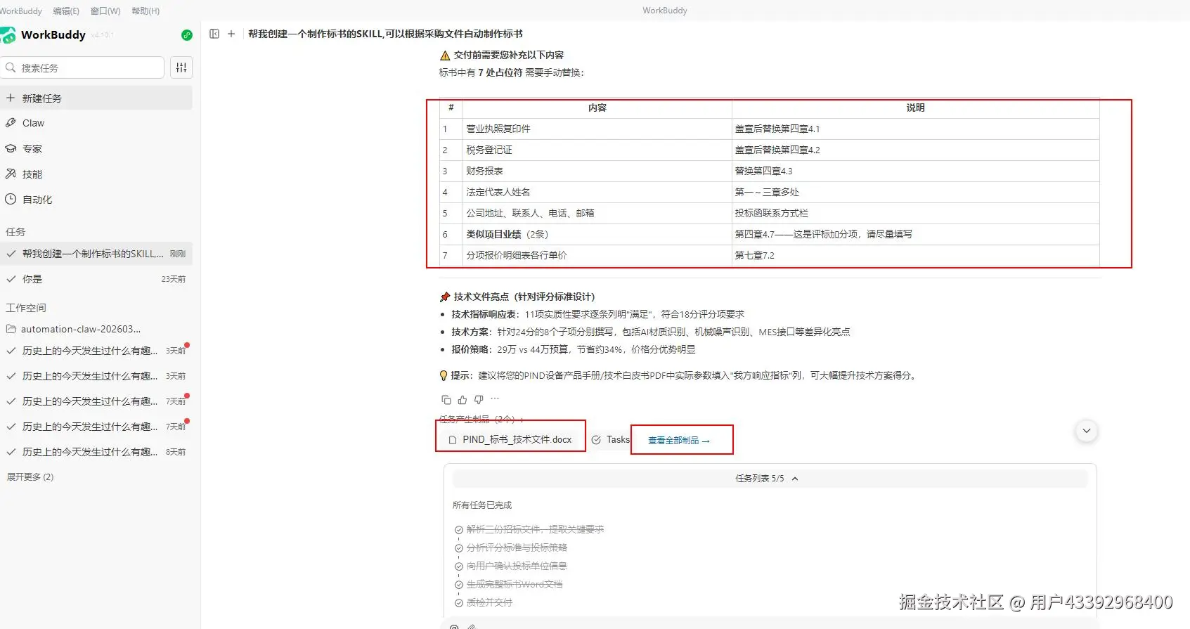This screenshot has width=1190, height=629.
Task: Expand the 展开更多 (2) tasks list
Action: tap(30, 476)
